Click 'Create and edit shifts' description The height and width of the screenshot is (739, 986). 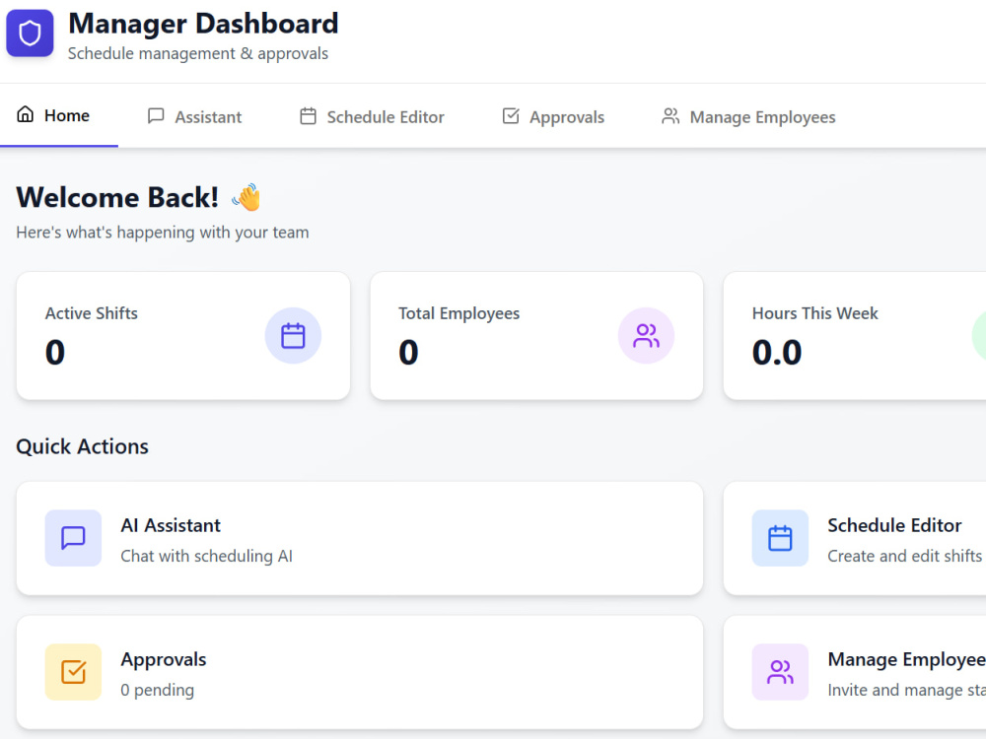coord(904,556)
